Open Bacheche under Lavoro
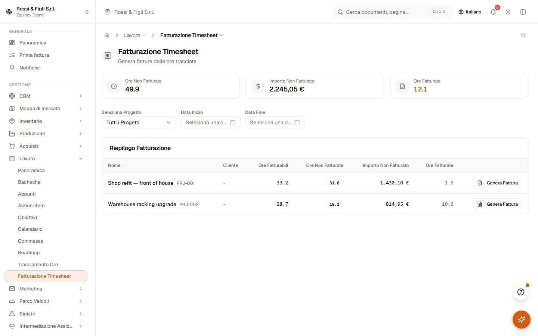Viewport: 538px width, 336px height. (x=29, y=182)
